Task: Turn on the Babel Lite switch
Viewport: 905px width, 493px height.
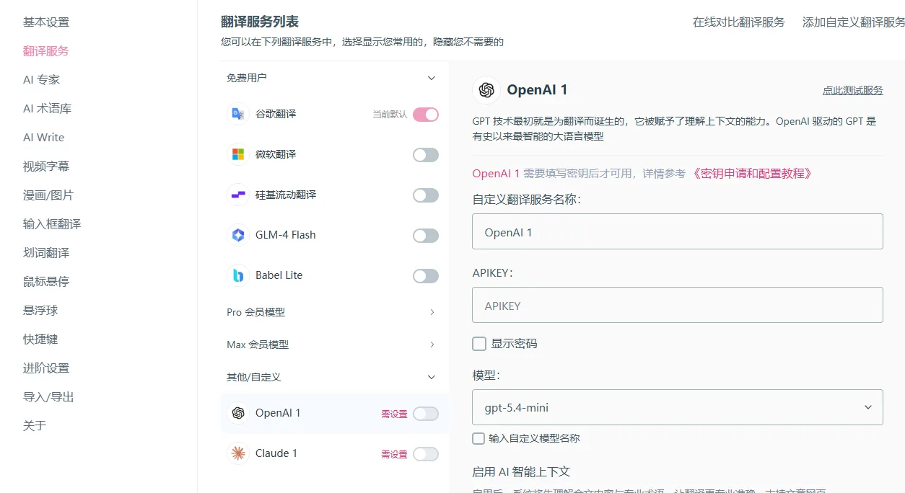Action: 426,275
